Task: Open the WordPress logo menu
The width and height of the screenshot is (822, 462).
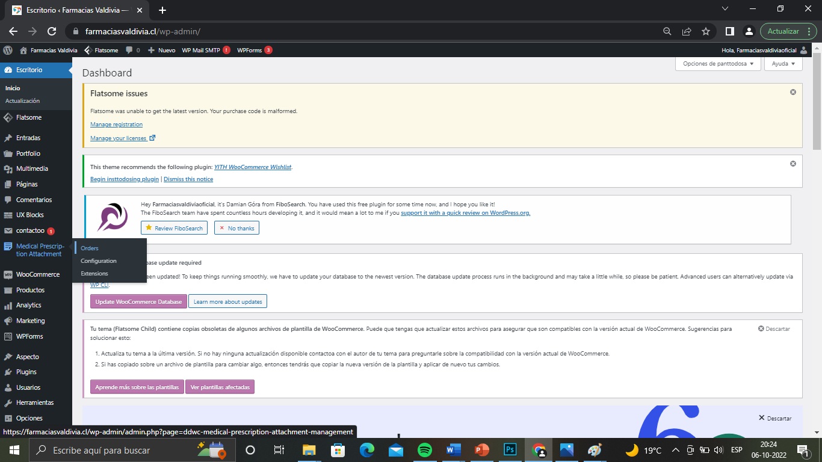Action: [8, 50]
